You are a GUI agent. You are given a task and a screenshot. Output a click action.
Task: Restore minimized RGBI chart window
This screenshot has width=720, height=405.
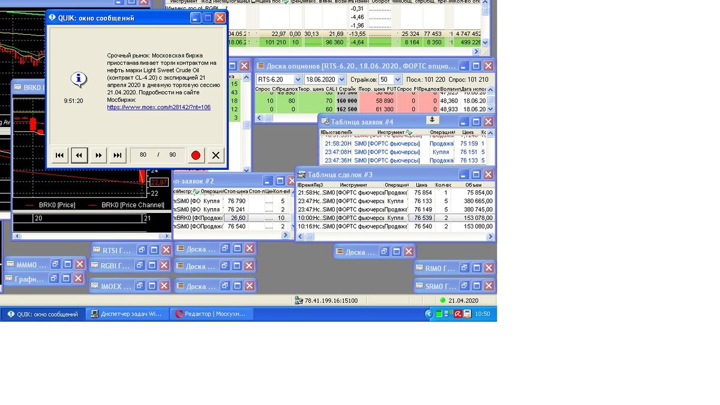tap(140, 265)
